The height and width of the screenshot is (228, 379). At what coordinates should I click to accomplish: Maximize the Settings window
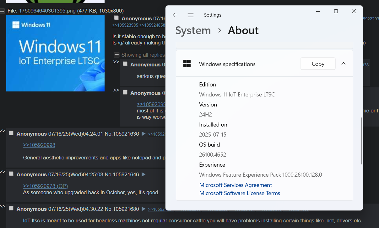click(336, 11)
